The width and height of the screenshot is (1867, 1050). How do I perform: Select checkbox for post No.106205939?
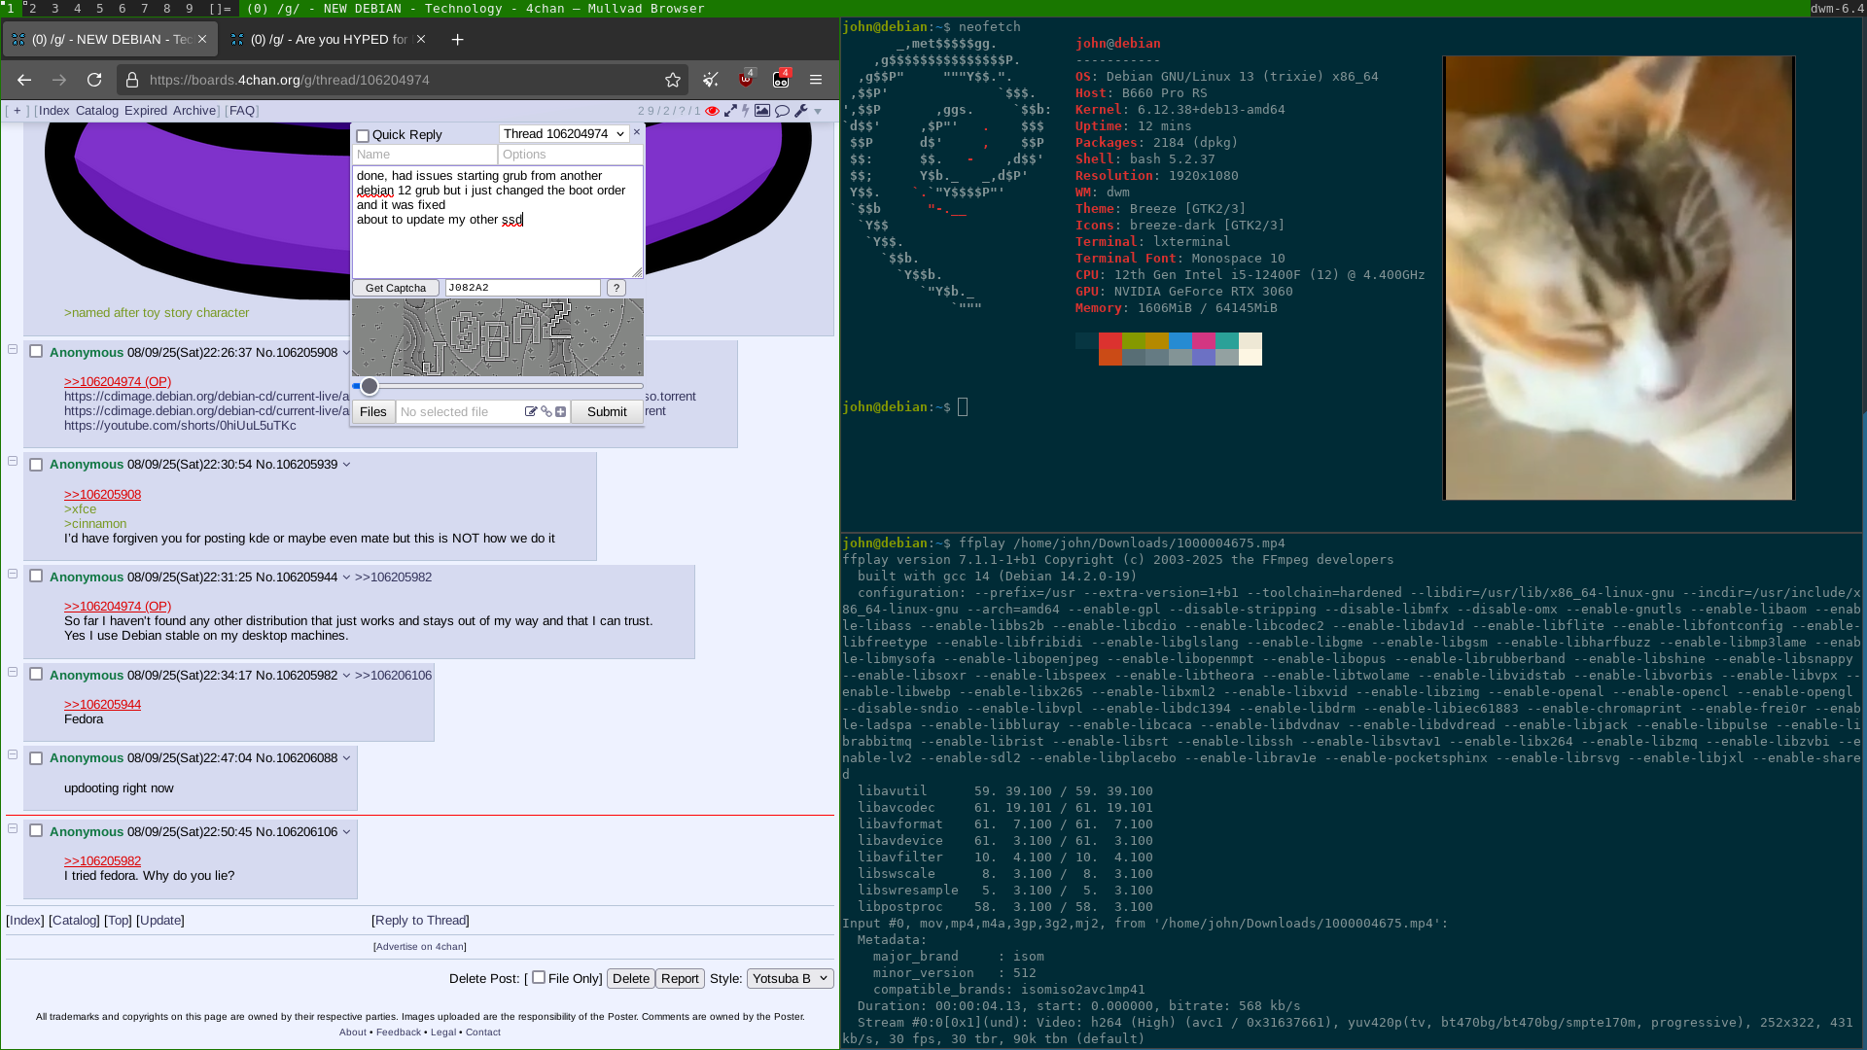pyautogui.click(x=36, y=465)
